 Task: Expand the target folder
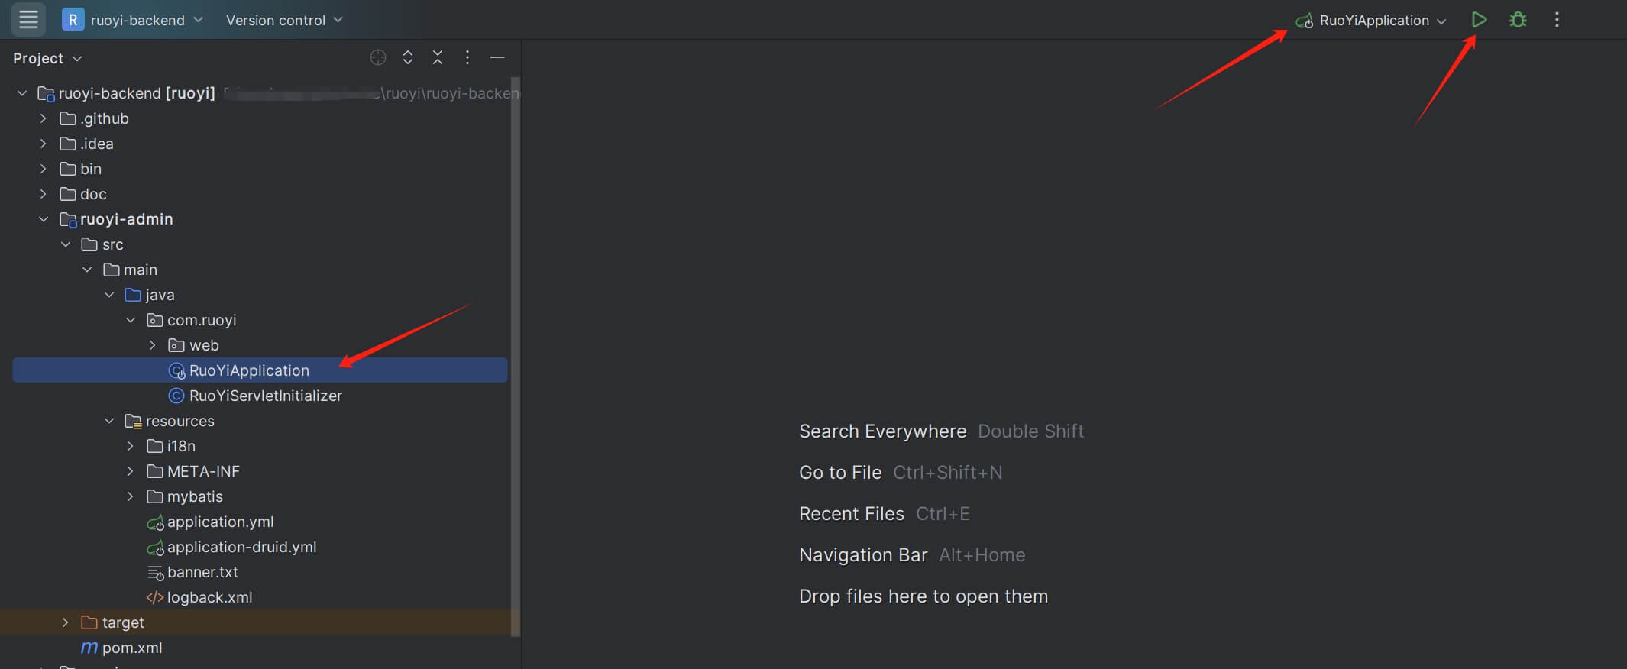pos(66,622)
